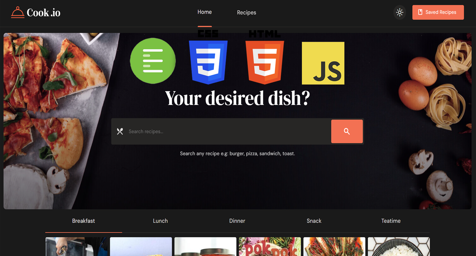
Task: Open the pok pok recipe thumbnail
Action: point(270,246)
